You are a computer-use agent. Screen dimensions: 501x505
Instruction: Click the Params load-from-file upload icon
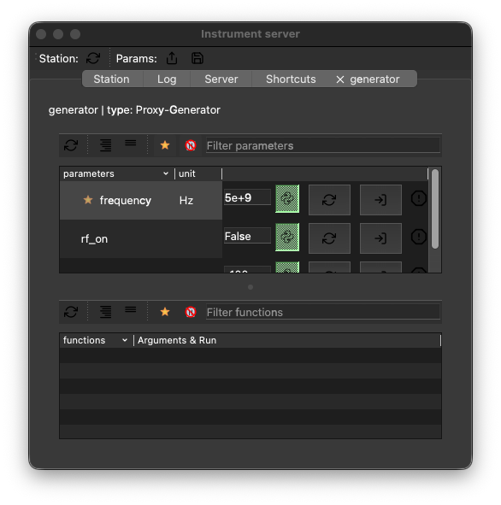coord(172,58)
